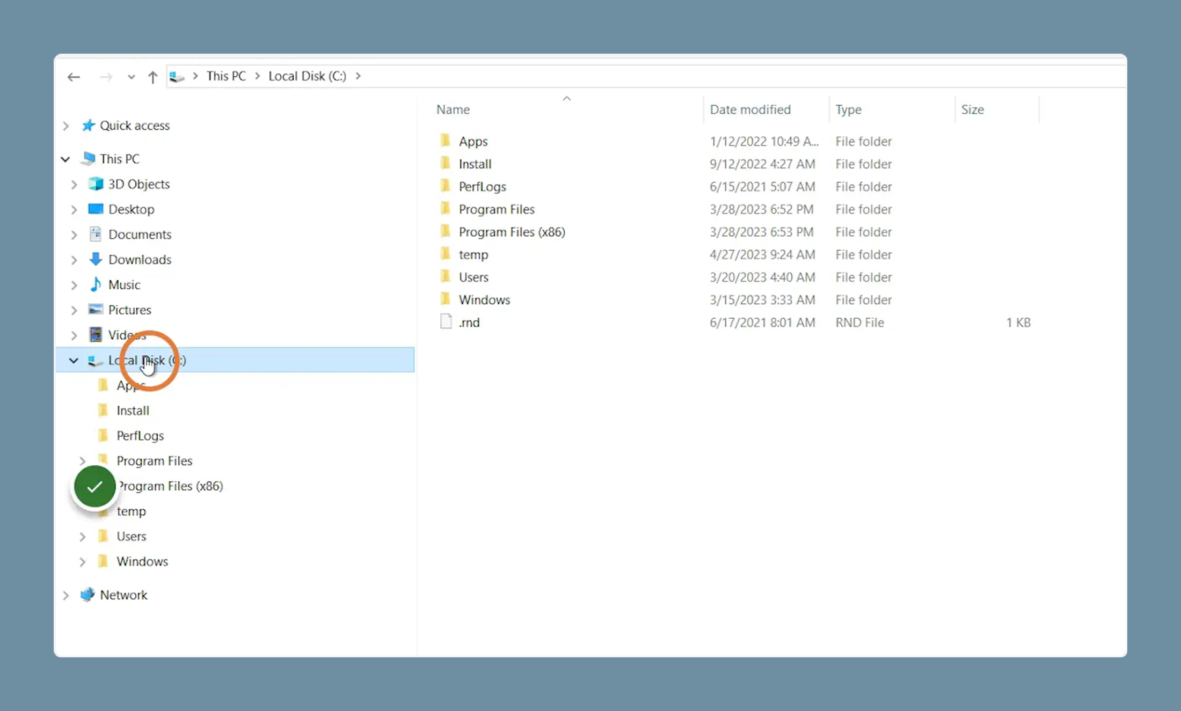The image size is (1181, 711).
Task: Click the Forward navigation arrow
Action: coord(106,77)
